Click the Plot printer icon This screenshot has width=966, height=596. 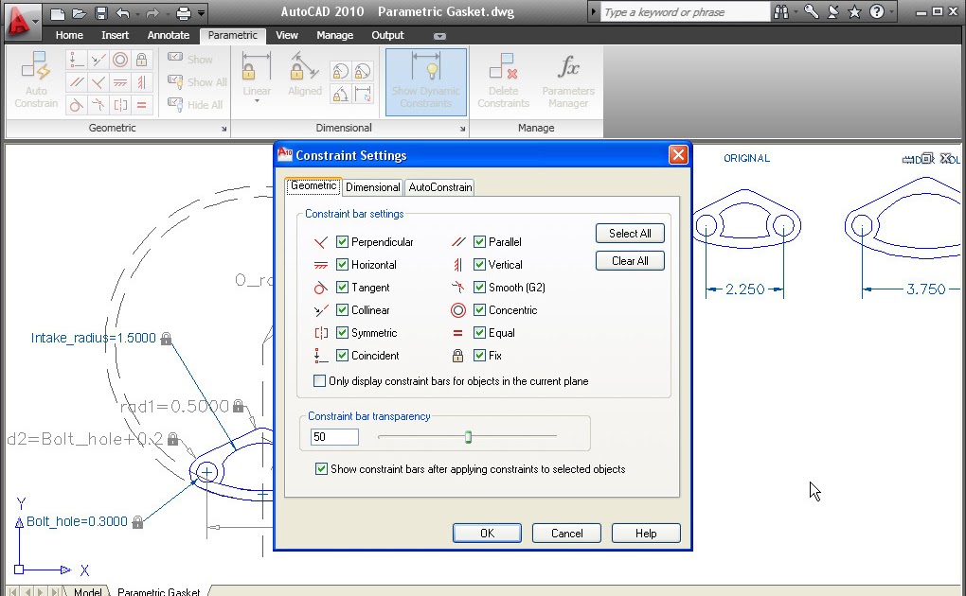tap(184, 13)
